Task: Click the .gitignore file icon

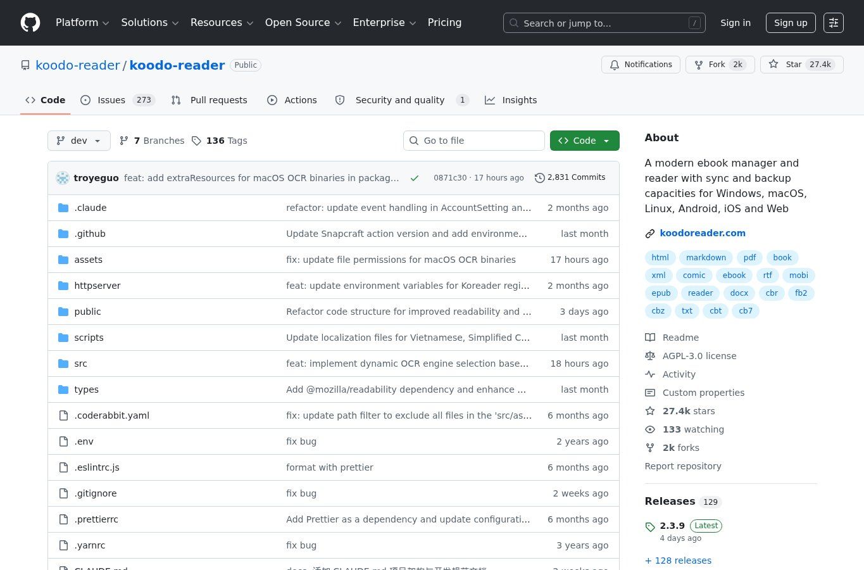Action: [63, 493]
